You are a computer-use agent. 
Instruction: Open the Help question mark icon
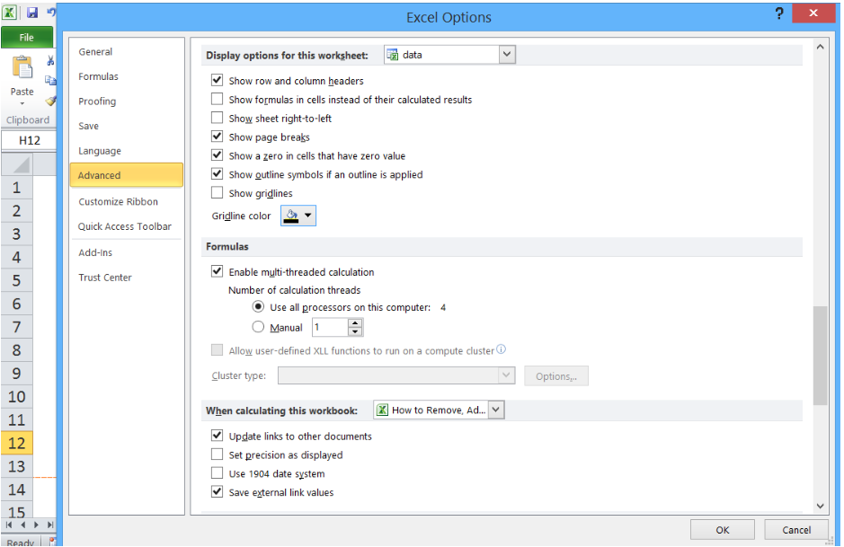pyautogui.click(x=779, y=13)
